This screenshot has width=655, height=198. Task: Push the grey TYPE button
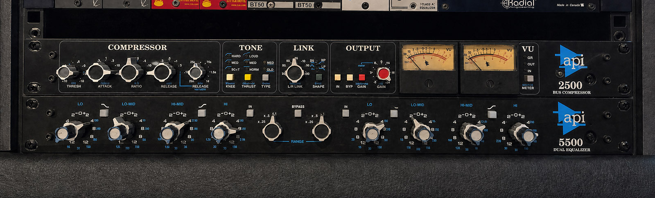pos(266,77)
